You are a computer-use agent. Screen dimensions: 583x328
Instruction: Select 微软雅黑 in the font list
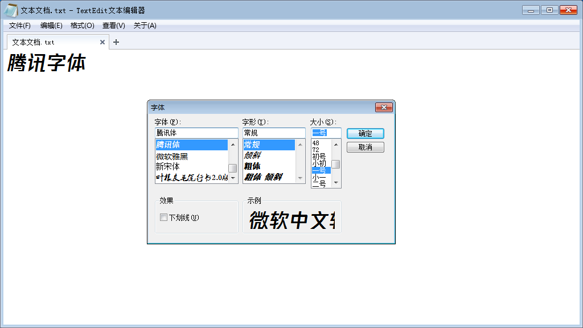[x=191, y=157]
